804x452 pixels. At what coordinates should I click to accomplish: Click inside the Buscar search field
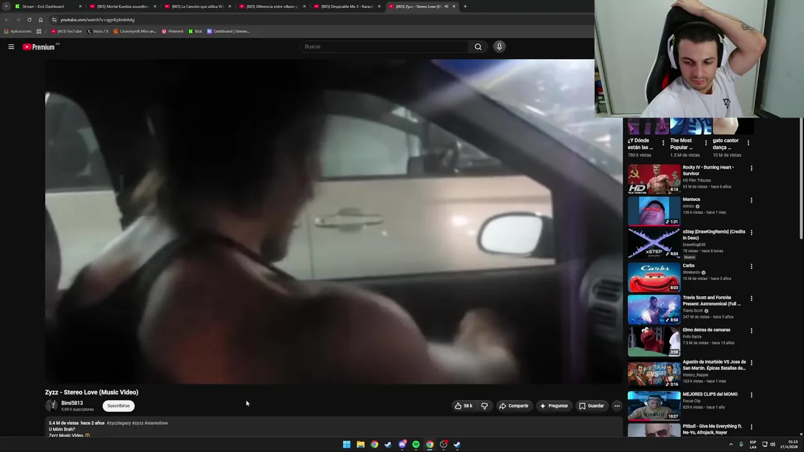pos(384,46)
